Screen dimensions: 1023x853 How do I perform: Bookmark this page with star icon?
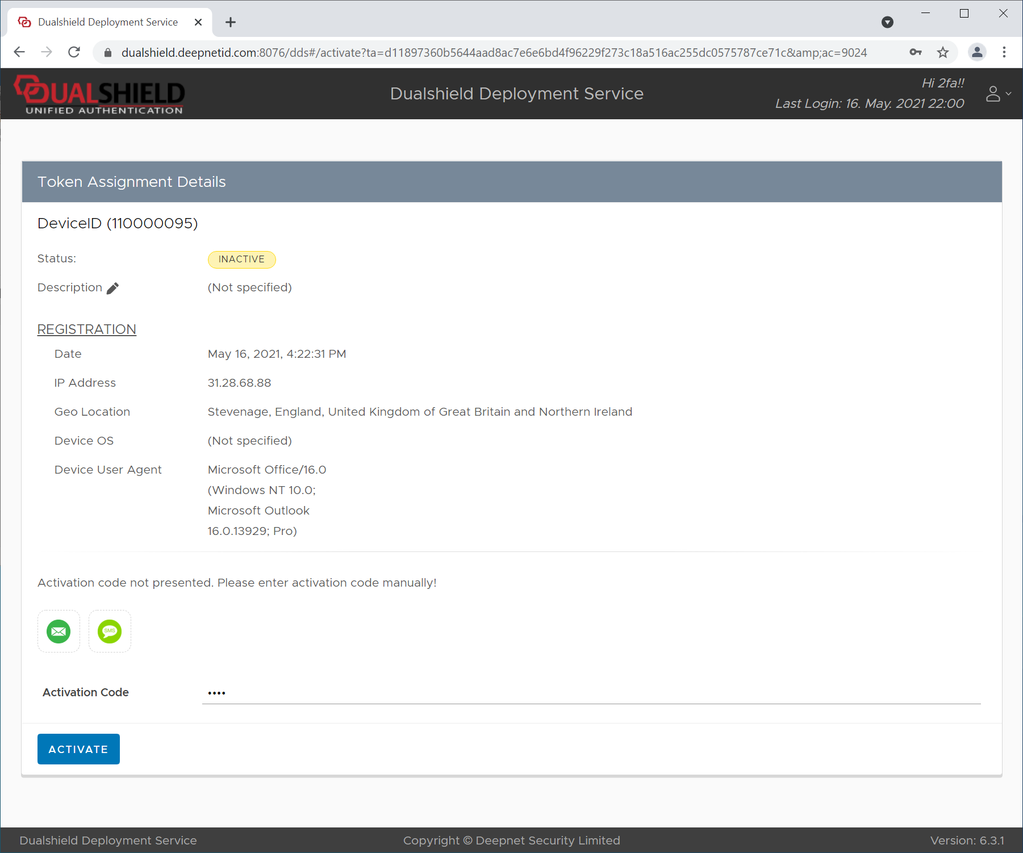(x=943, y=53)
